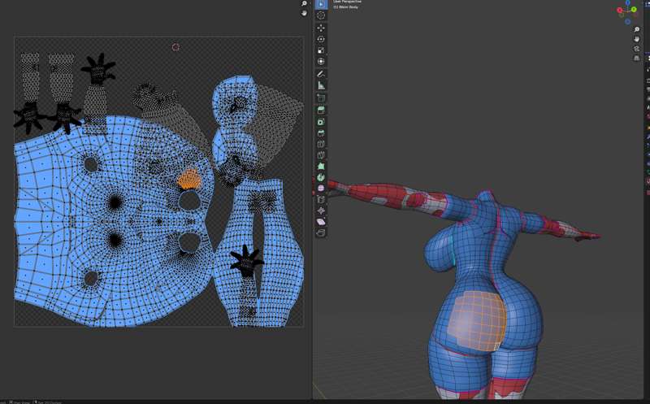Select the Add Cube tool
This screenshot has height=404, width=650.
point(321,98)
